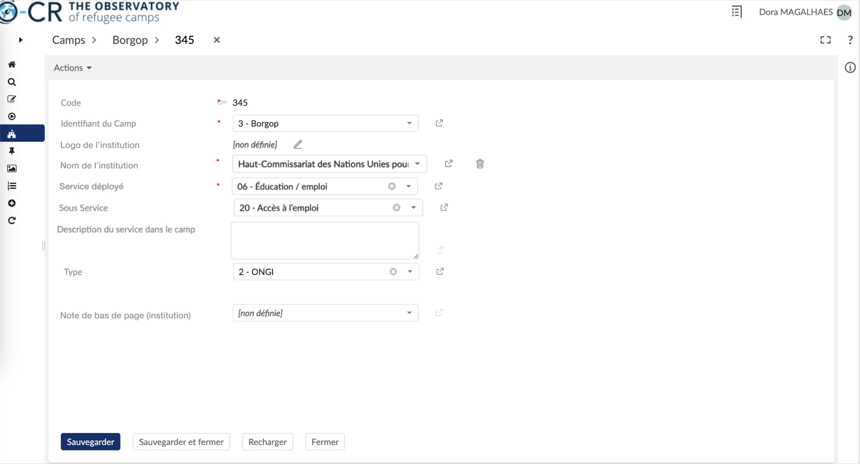Click the Description du service text area

(325, 240)
